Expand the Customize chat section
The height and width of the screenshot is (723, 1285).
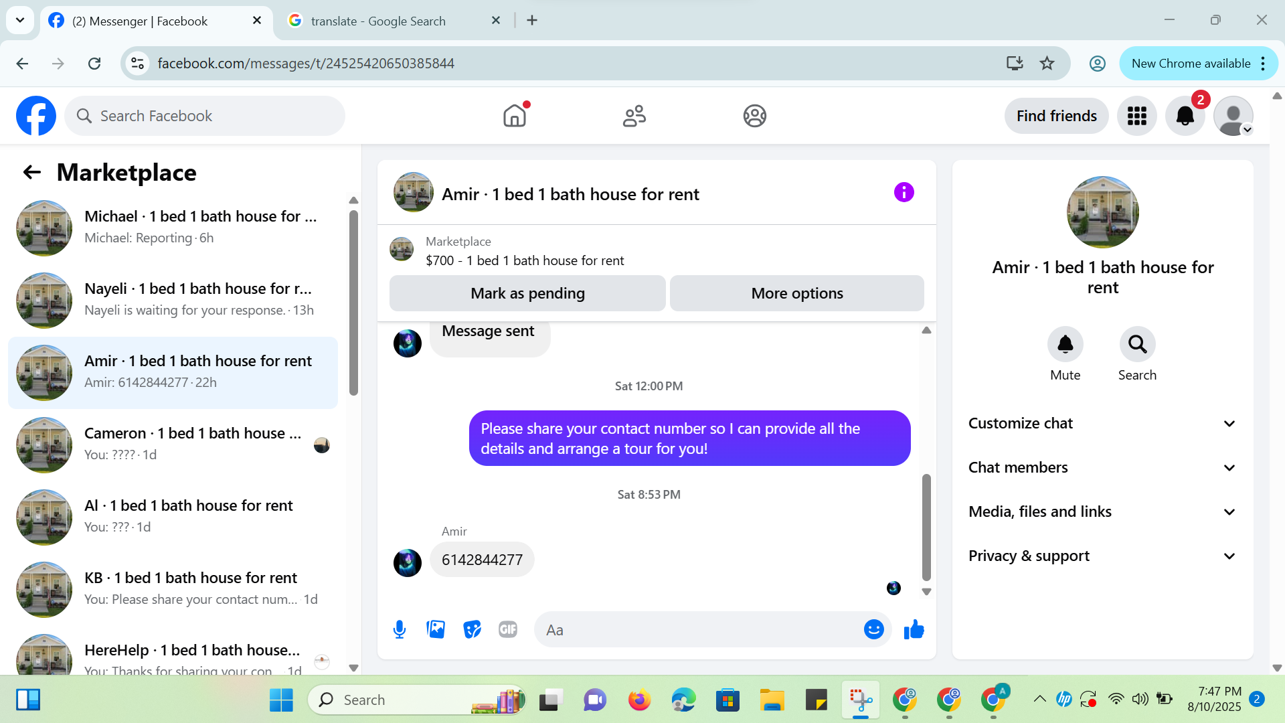tap(1102, 423)
